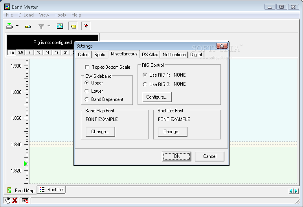Toggle the red flag toolbar icon
The image size is (303, 207).
tap(86, 26)
